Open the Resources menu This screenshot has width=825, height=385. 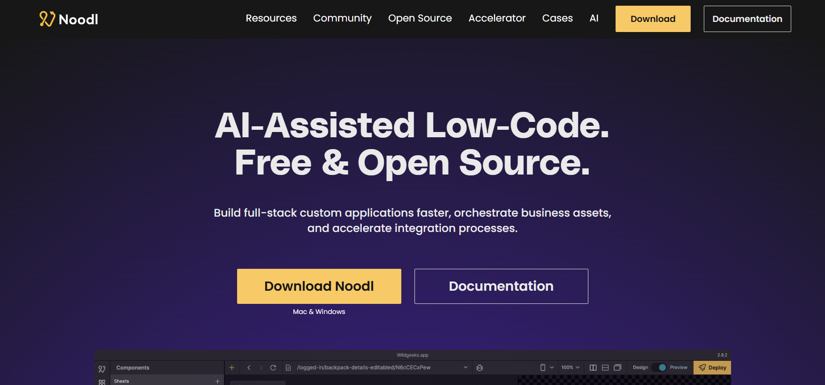[271, 18]
